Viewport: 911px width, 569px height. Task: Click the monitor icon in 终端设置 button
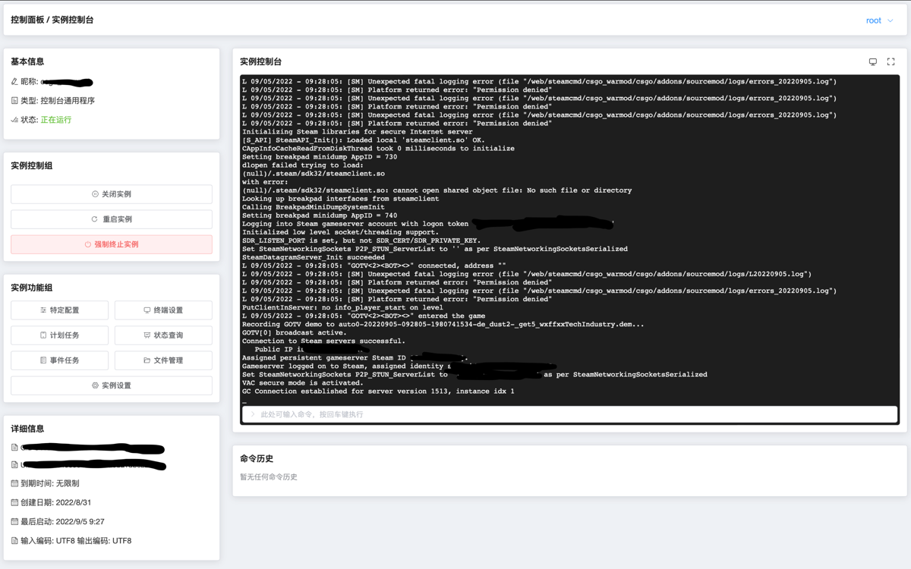pyautogui.click(x=147, y=310)
